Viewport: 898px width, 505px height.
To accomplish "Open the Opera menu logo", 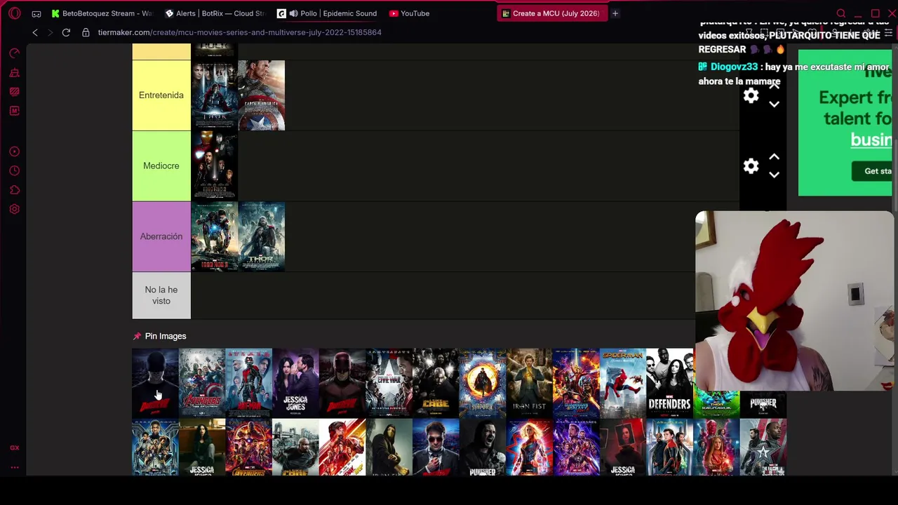I will 15,13.
